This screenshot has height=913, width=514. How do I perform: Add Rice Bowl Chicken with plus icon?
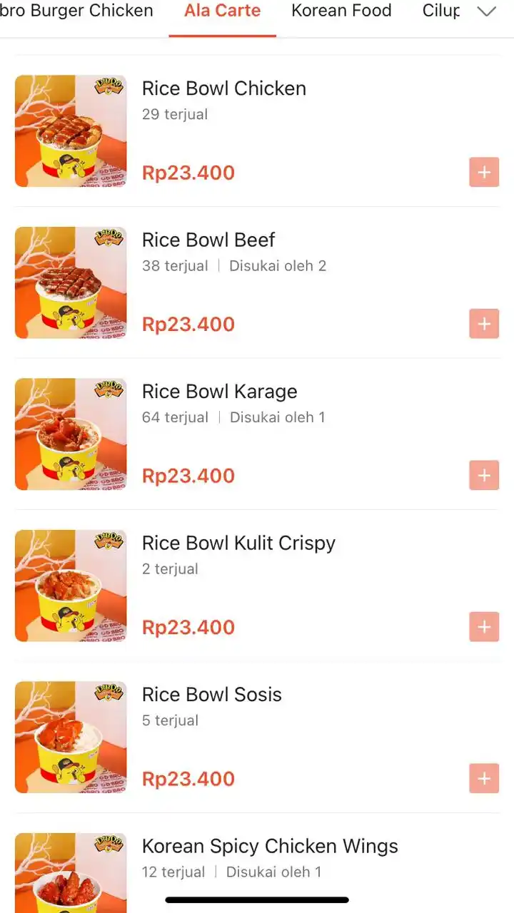(x=484, y=172)
